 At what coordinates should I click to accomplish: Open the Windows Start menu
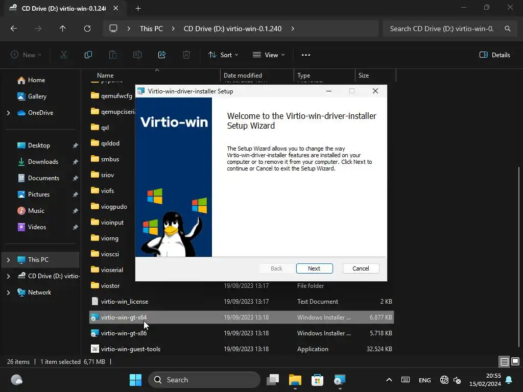135,380
